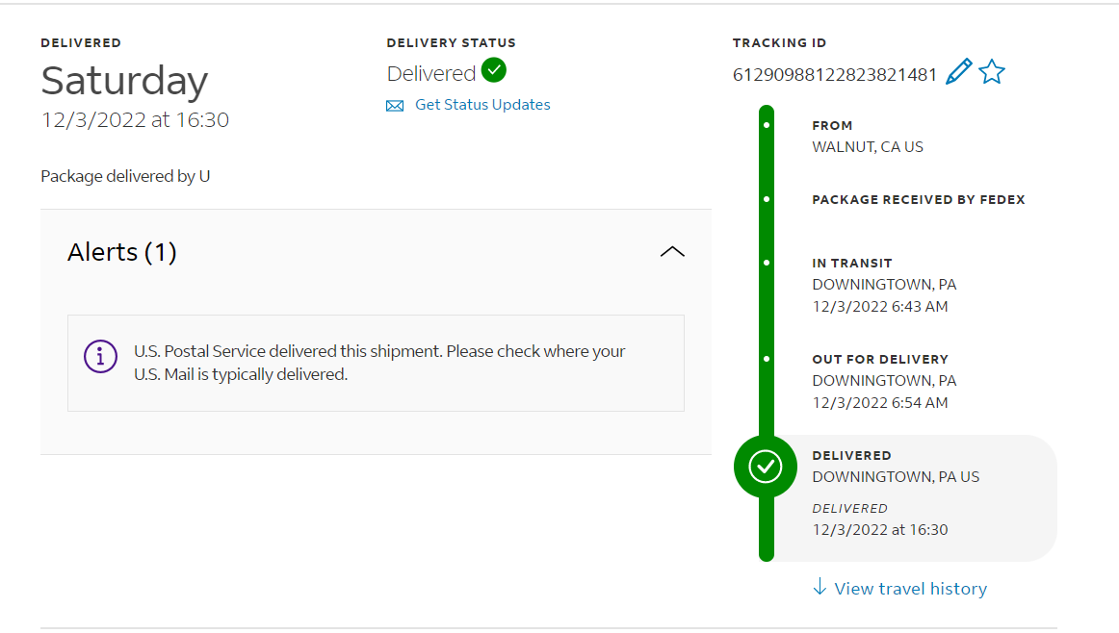Click the pencil edit icon beside tracking ID
This screenshot has height=633, width=1119.
(958, 72)
